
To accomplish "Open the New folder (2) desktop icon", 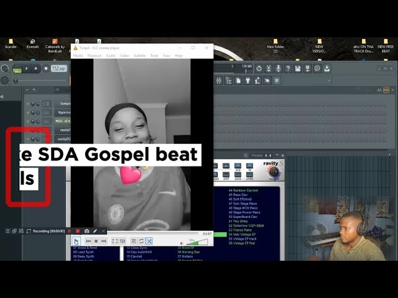I will click(x=275, y=46).
